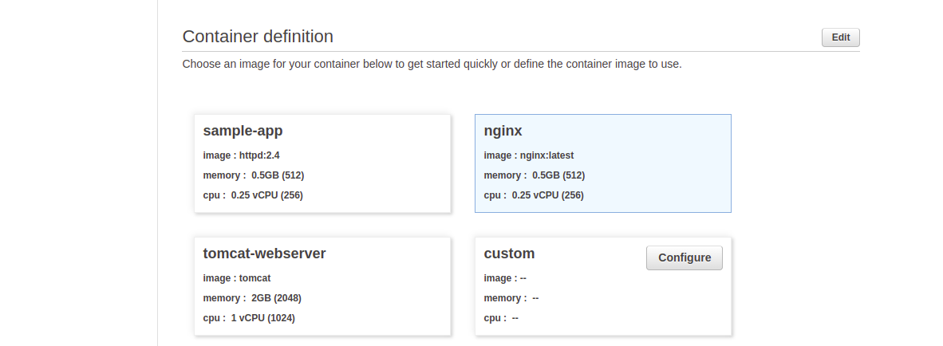
Task: Click the tomcat image line
Action: click(237, 278)
